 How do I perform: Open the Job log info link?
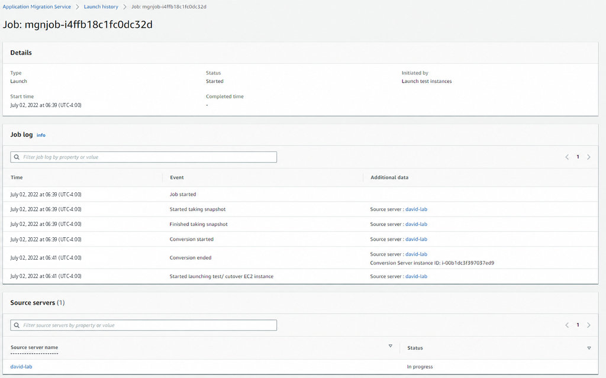(x=41, y=135)
